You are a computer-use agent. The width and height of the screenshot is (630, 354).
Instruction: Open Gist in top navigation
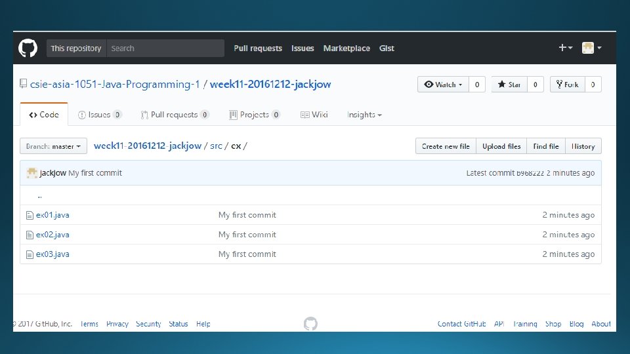(x=387, y=48)
